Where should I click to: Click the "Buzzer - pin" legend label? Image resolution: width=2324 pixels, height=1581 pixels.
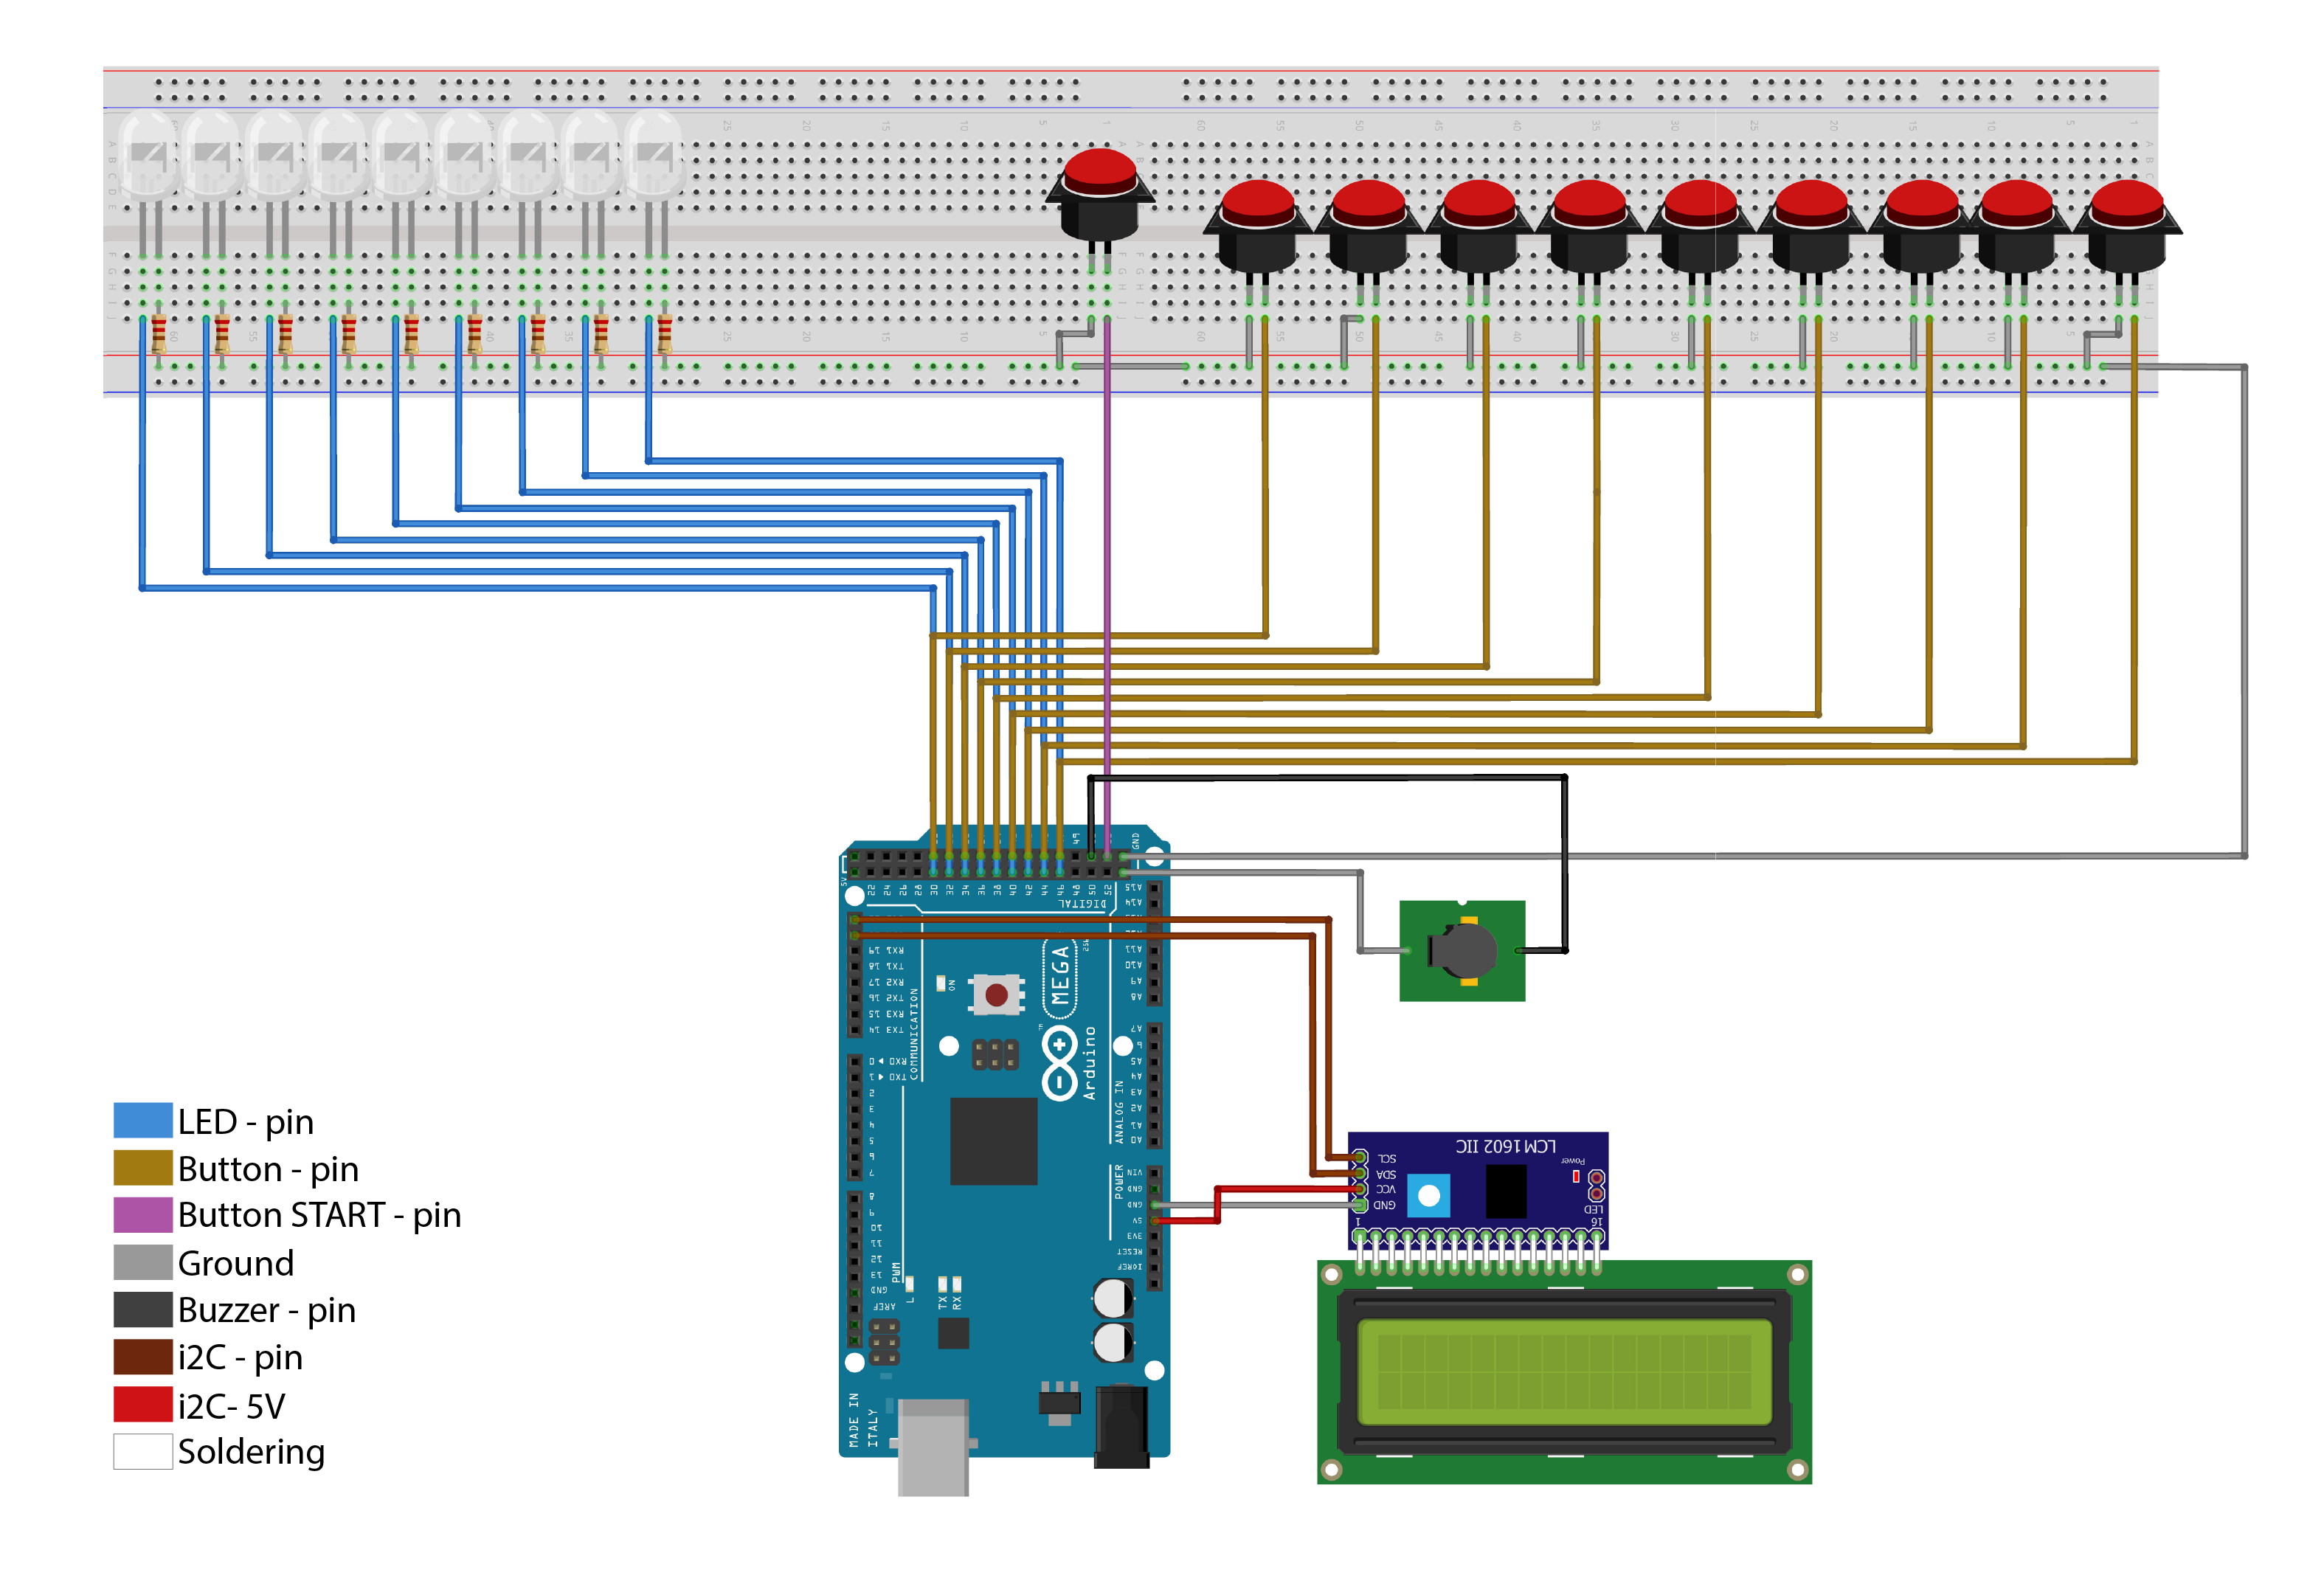(x=266, y=1310)
